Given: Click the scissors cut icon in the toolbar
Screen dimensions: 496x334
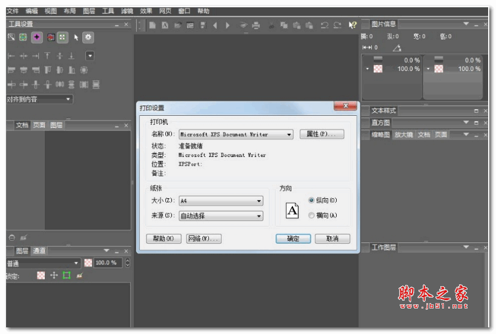Looking at the screenshot, I should 271,25.
